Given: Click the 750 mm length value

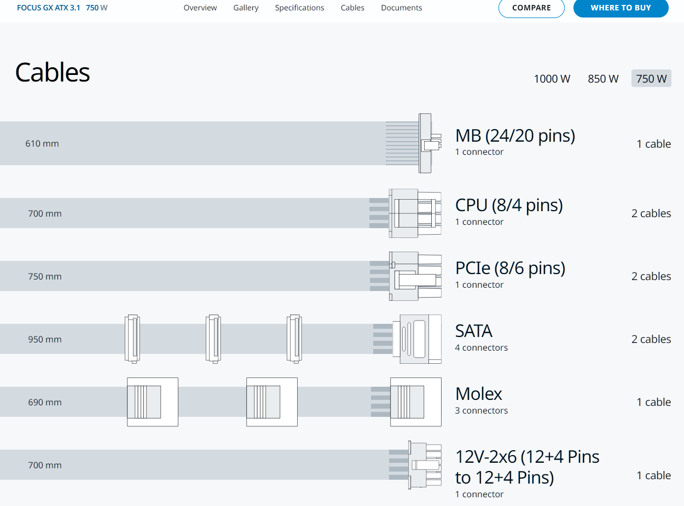Looking at the screenshot, I should pos(45,276).
